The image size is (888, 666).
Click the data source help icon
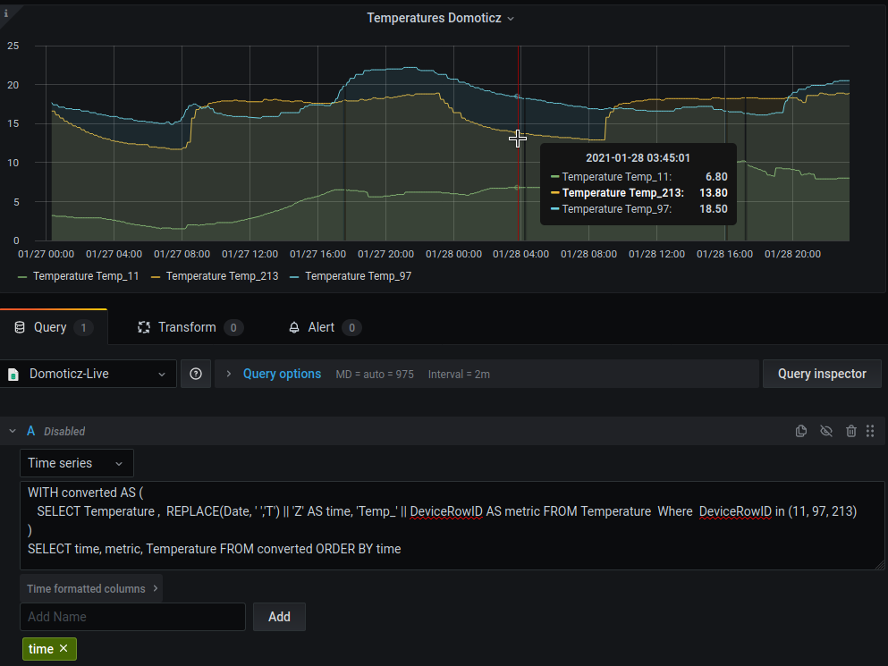click(x=196, y=374)
